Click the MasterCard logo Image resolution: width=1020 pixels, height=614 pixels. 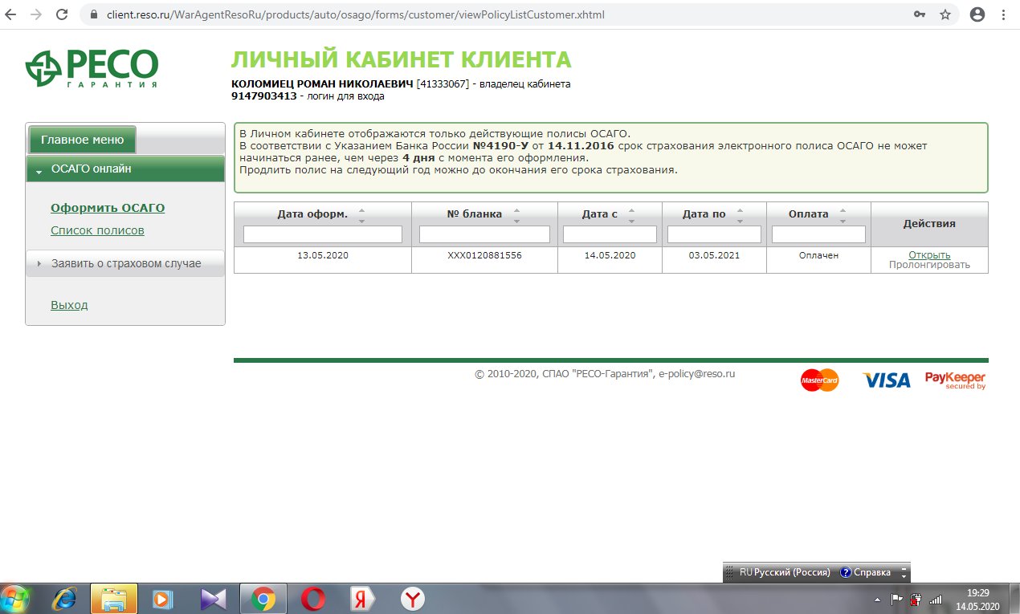819,380
